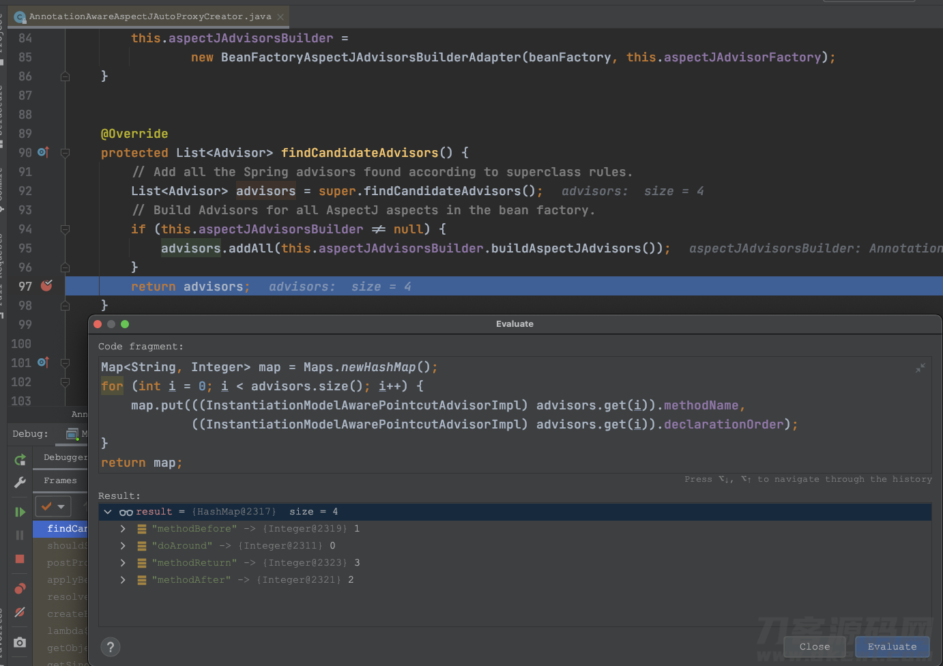
Task: Switch to the Debugger tab
Action: [65, 457]
